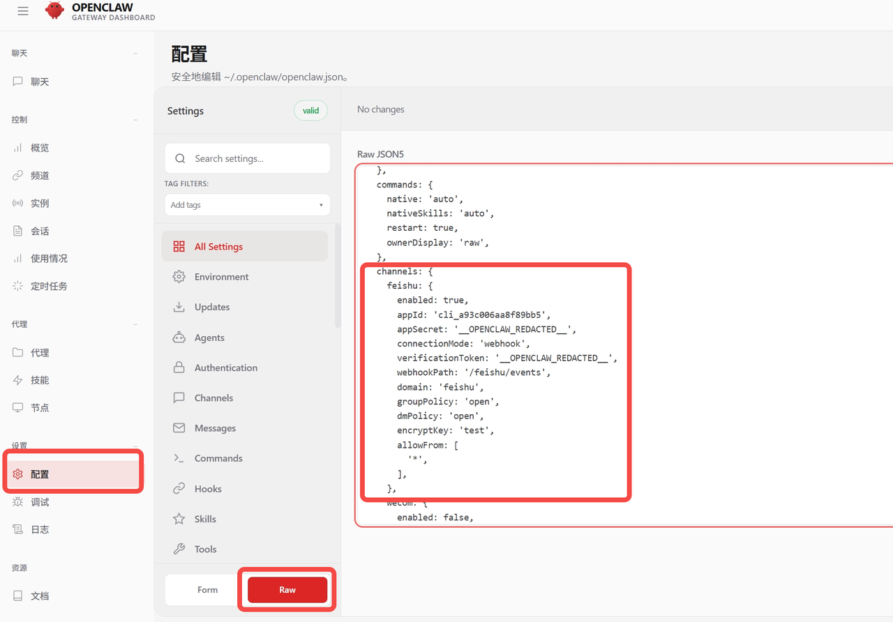Open the 聊天 chat page icon
This screenshot has width=893, height=622.
(x=18, y=82)
